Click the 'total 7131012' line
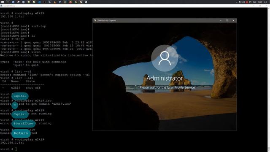 pos(12,39)
